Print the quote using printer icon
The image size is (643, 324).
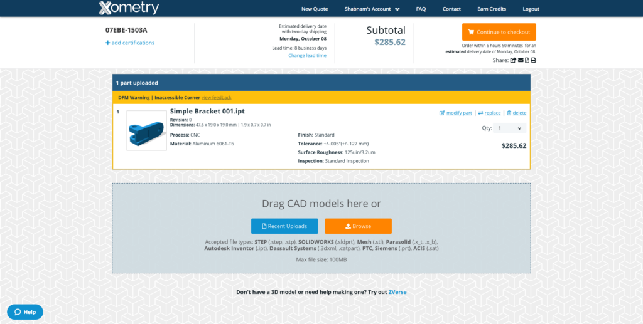pos(533,60)
